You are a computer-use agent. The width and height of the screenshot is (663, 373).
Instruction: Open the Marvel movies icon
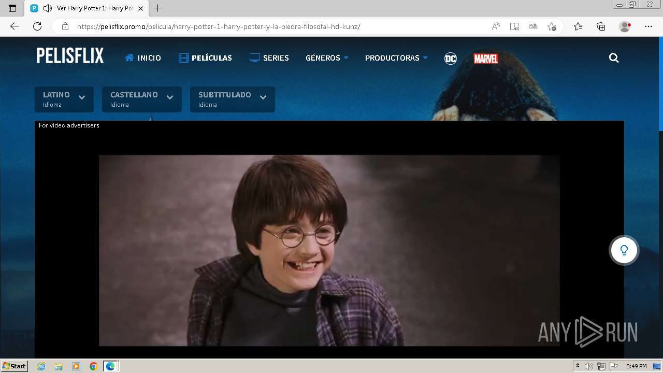[486, 59]
